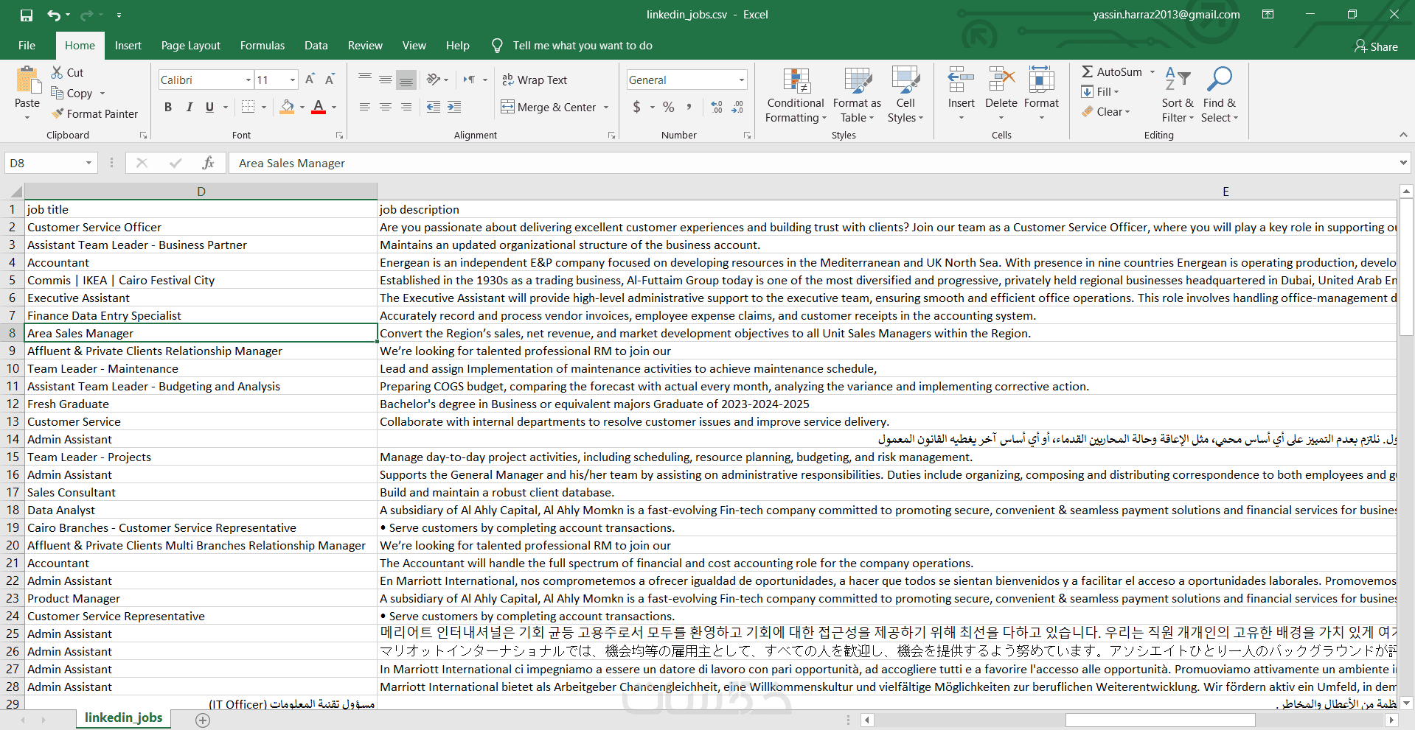Toggle Wrap Text
Image resolution: width=1415 pixels, height=730 pixels.
[535, 80]
